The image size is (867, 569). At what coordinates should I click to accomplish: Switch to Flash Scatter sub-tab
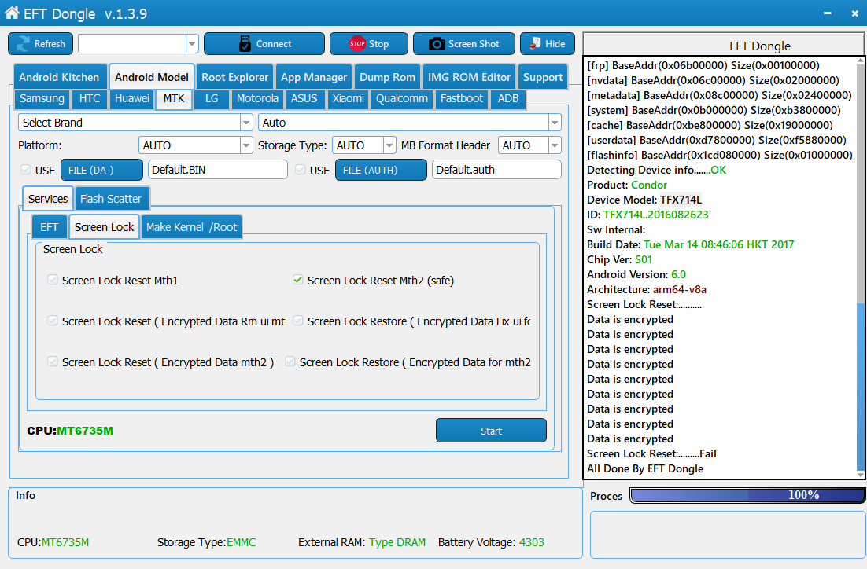(x=111, y=199)
